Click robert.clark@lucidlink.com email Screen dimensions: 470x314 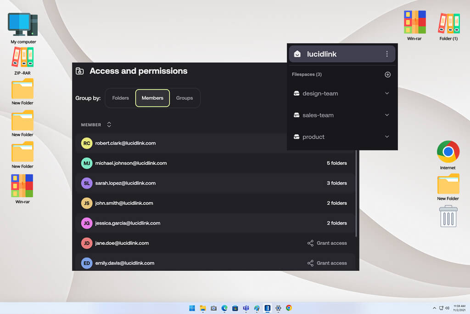(x=125, y=143)
